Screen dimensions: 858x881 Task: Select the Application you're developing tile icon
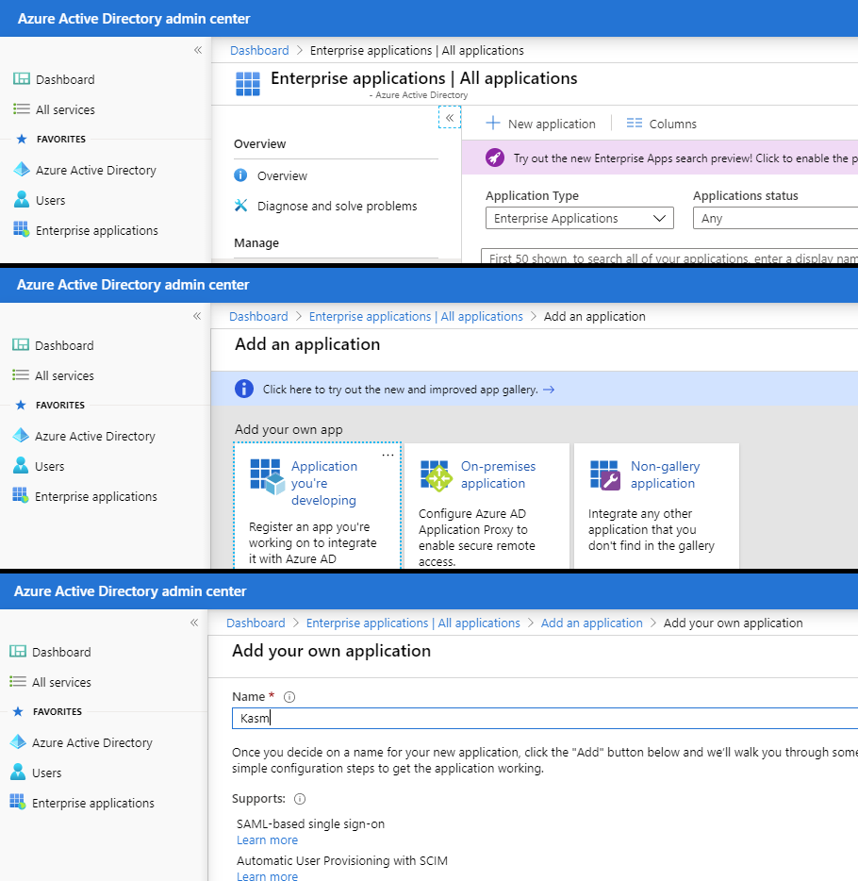click(266, 476)
